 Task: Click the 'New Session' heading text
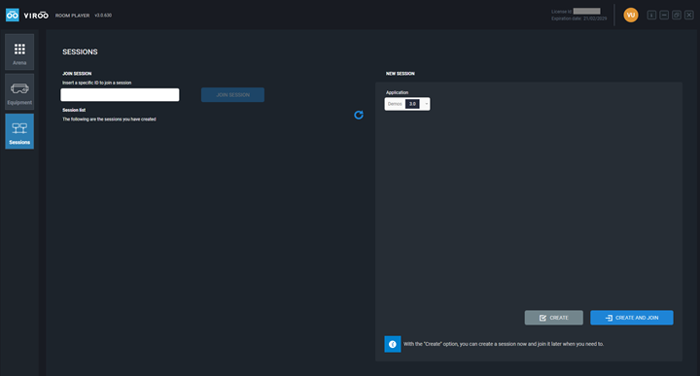(400, 74)
